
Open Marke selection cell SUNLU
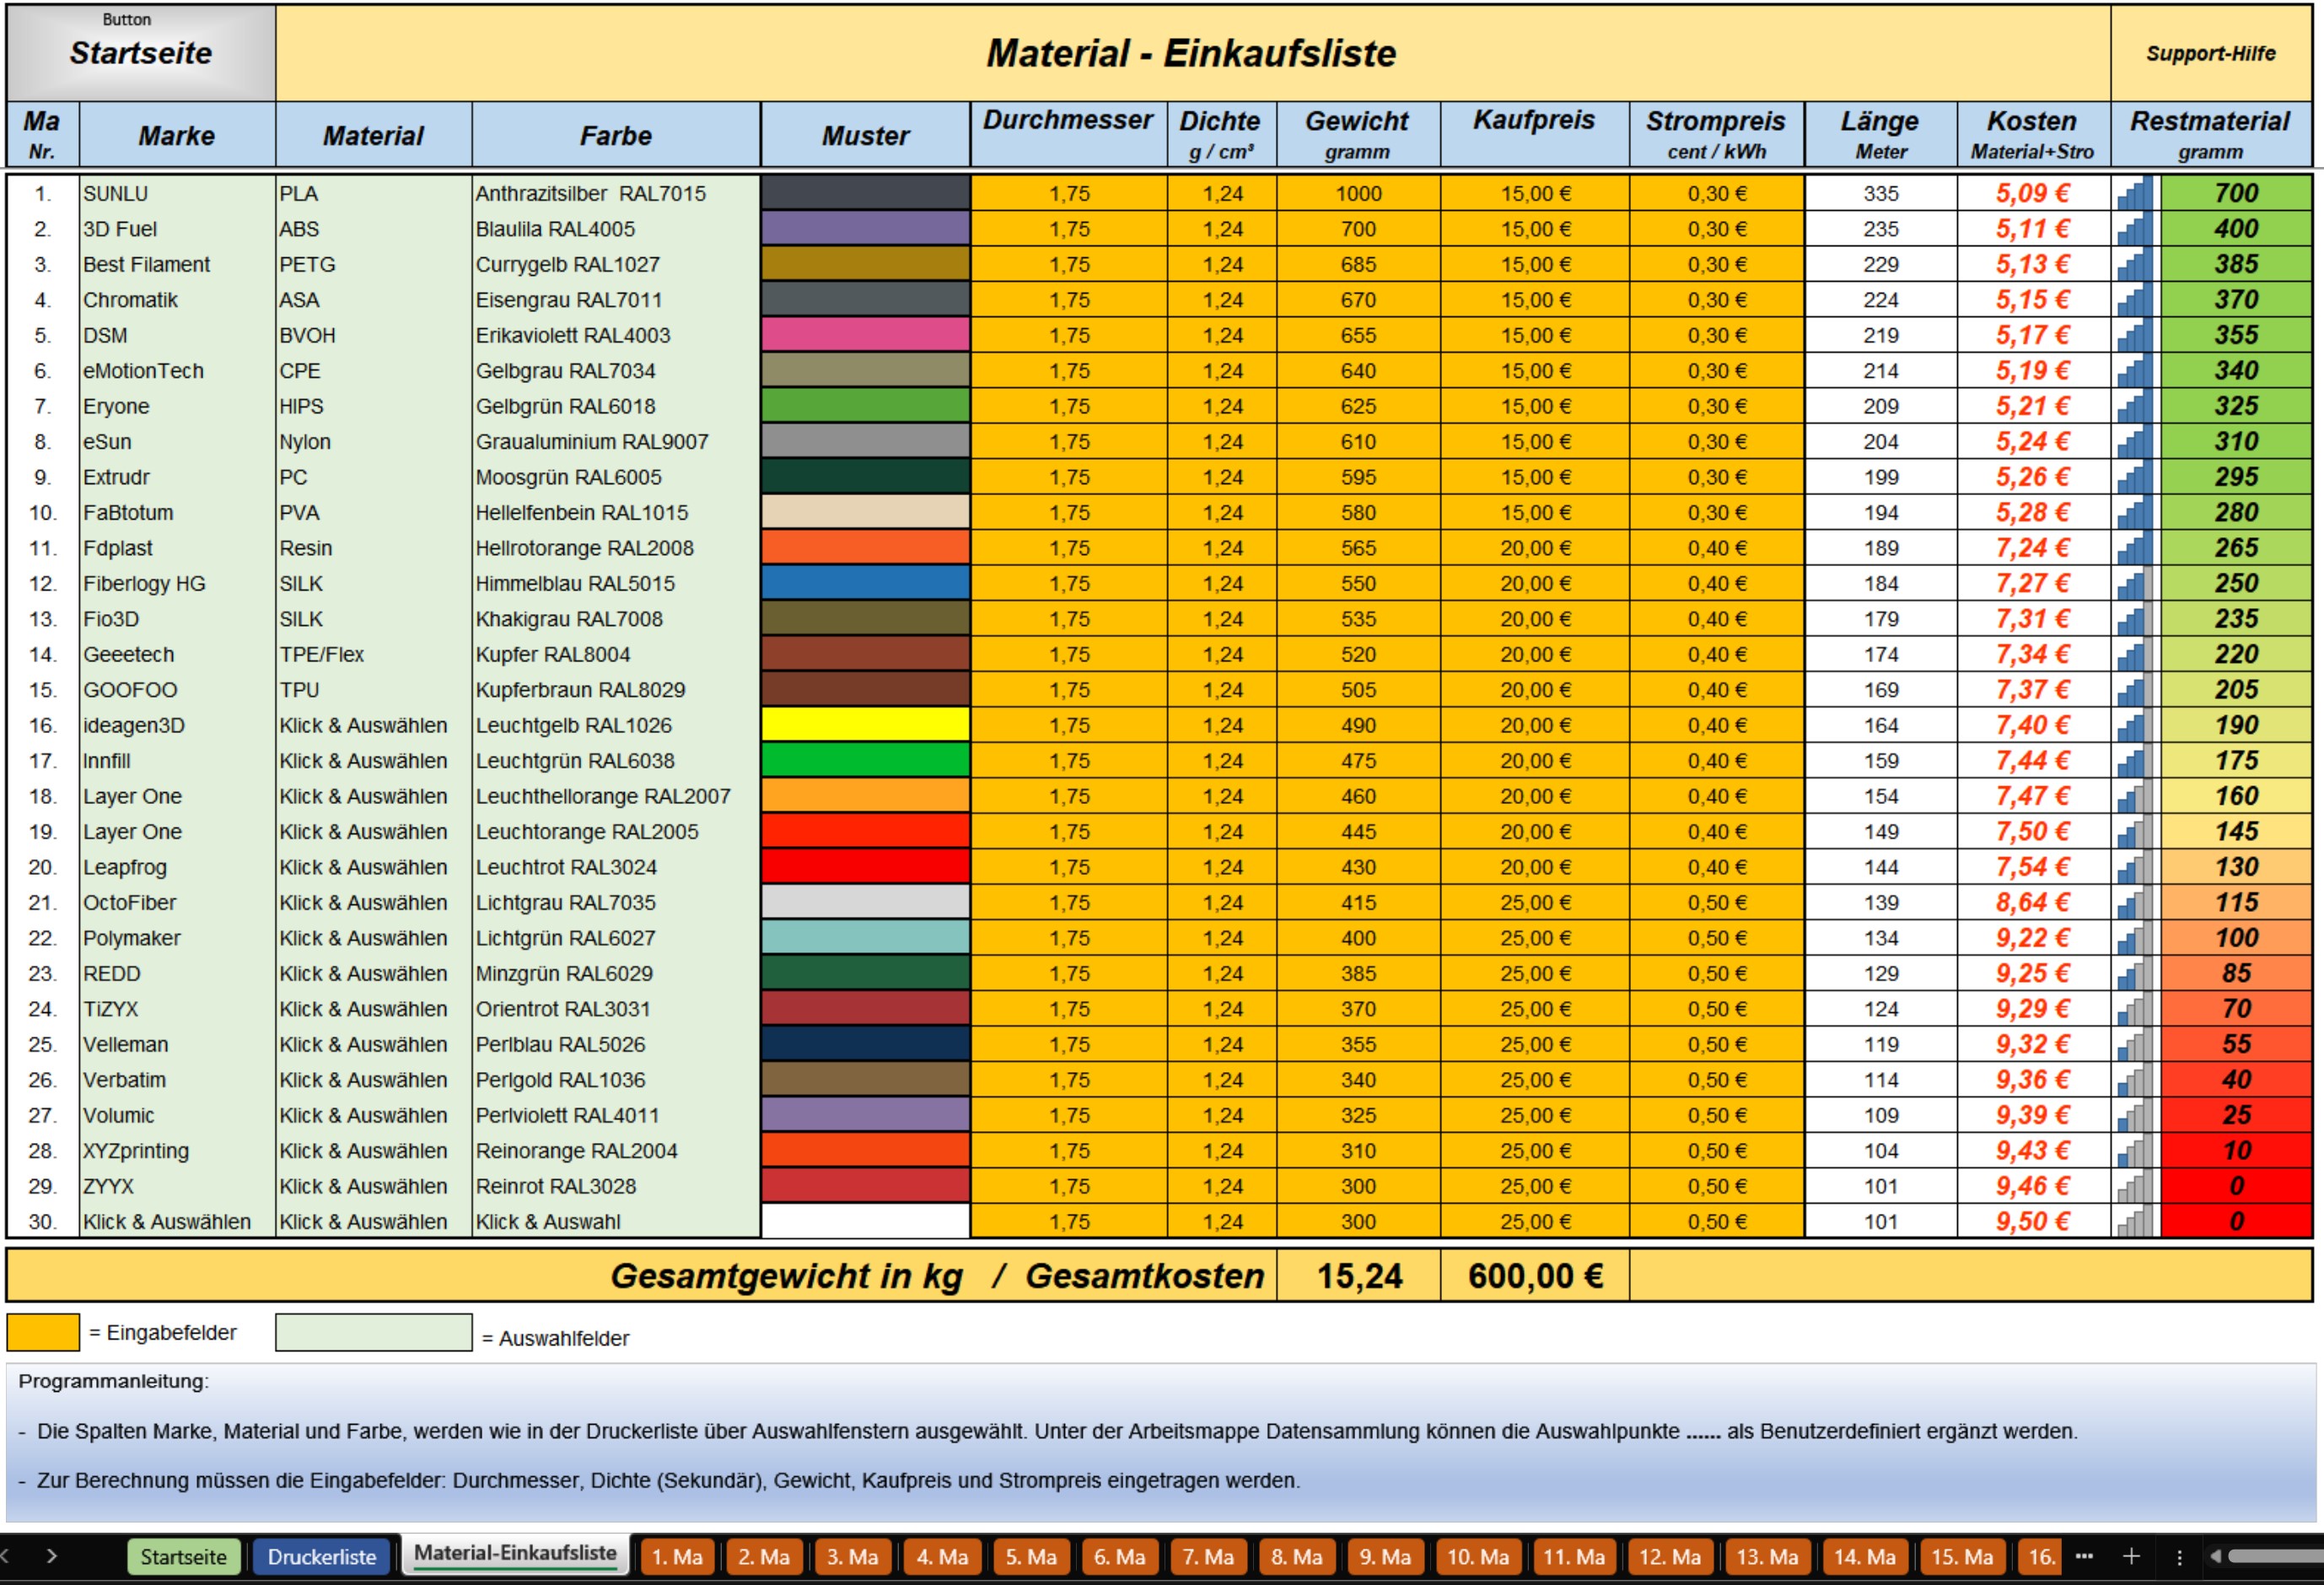coord(177,193)
